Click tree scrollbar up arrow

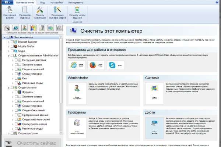61,37
